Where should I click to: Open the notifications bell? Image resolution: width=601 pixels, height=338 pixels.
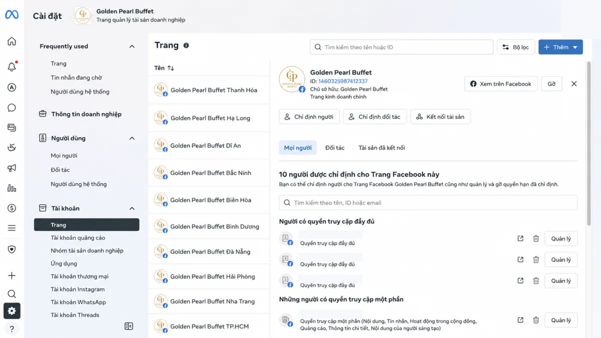pos(12,66)
